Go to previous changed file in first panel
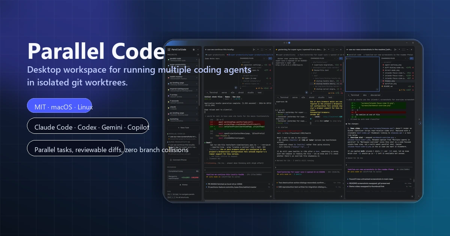Viewport: 450px width, 236px height. coord(264,58)
